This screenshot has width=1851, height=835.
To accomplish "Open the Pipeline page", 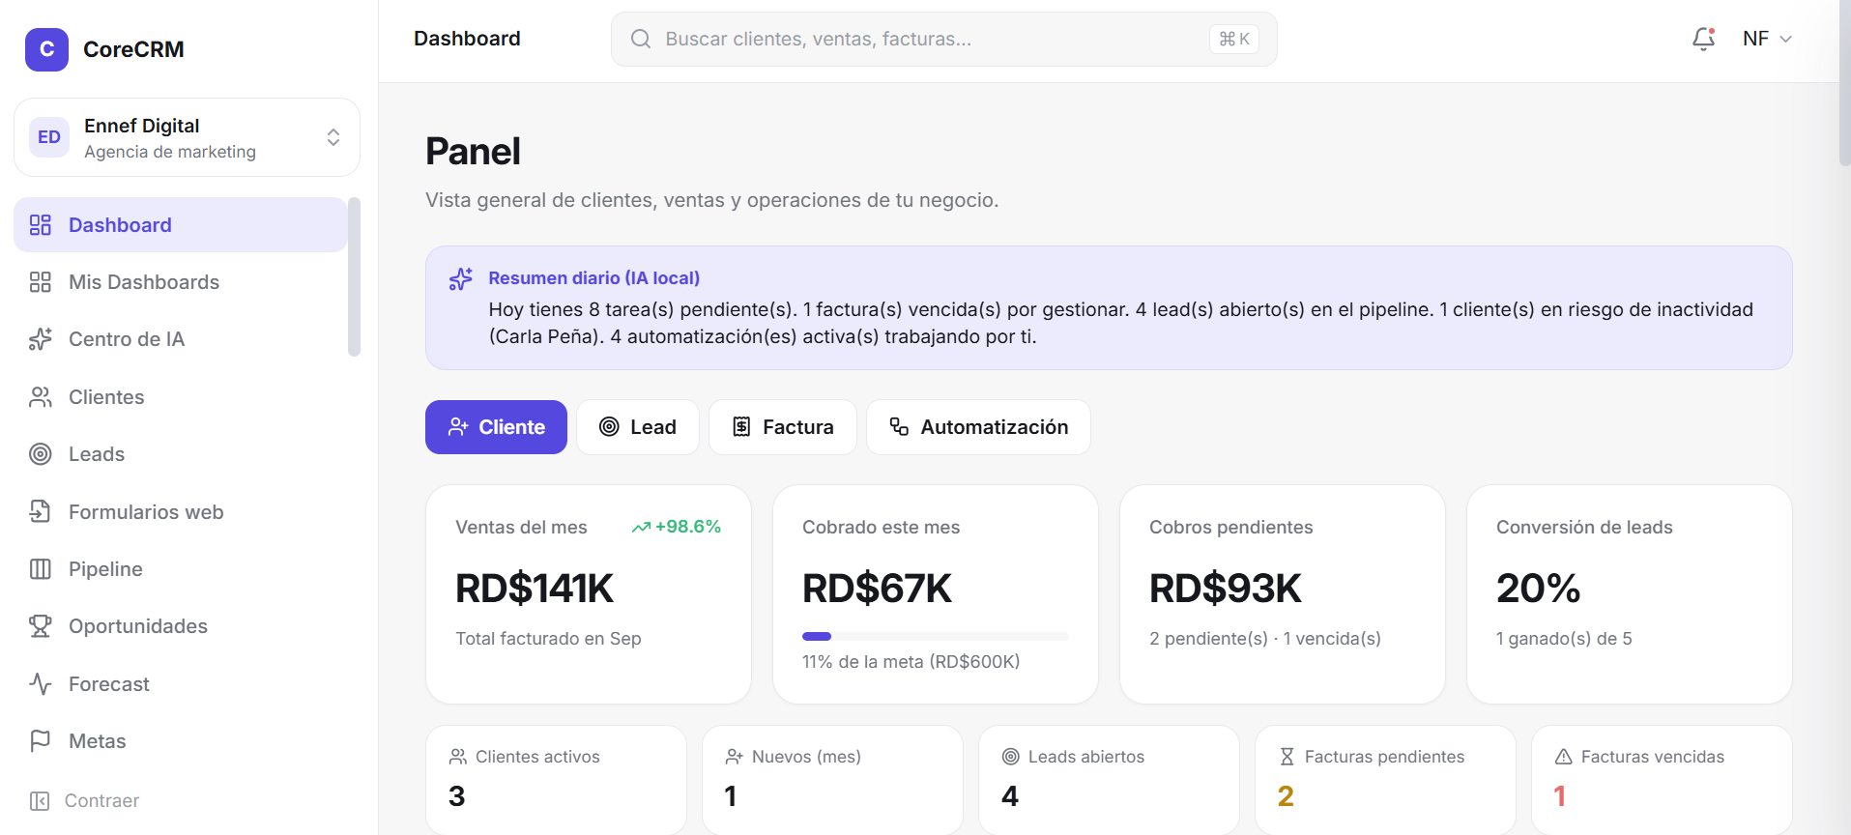I will 180,569.
